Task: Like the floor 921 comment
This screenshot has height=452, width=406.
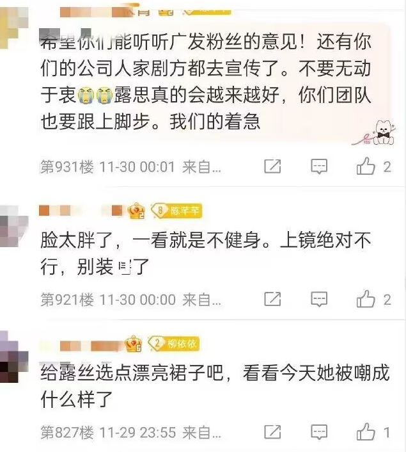Action: 366,299
